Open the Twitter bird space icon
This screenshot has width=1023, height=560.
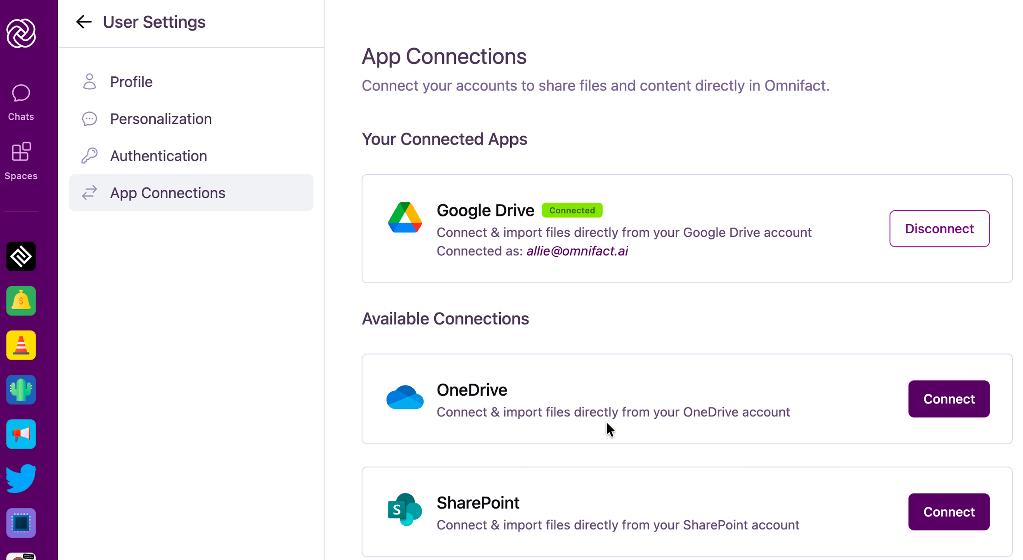[x=21, y=478]
